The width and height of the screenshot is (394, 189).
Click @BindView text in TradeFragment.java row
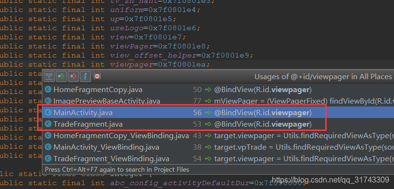(x=263, y=124)
